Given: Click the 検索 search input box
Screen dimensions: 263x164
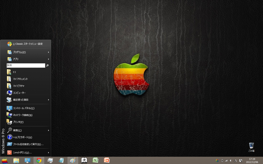Looking at the screenshot, I should pyautogui.click(x=26, y=65).
